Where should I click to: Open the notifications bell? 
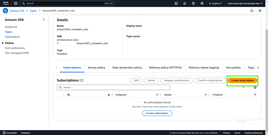pos(185,3)
